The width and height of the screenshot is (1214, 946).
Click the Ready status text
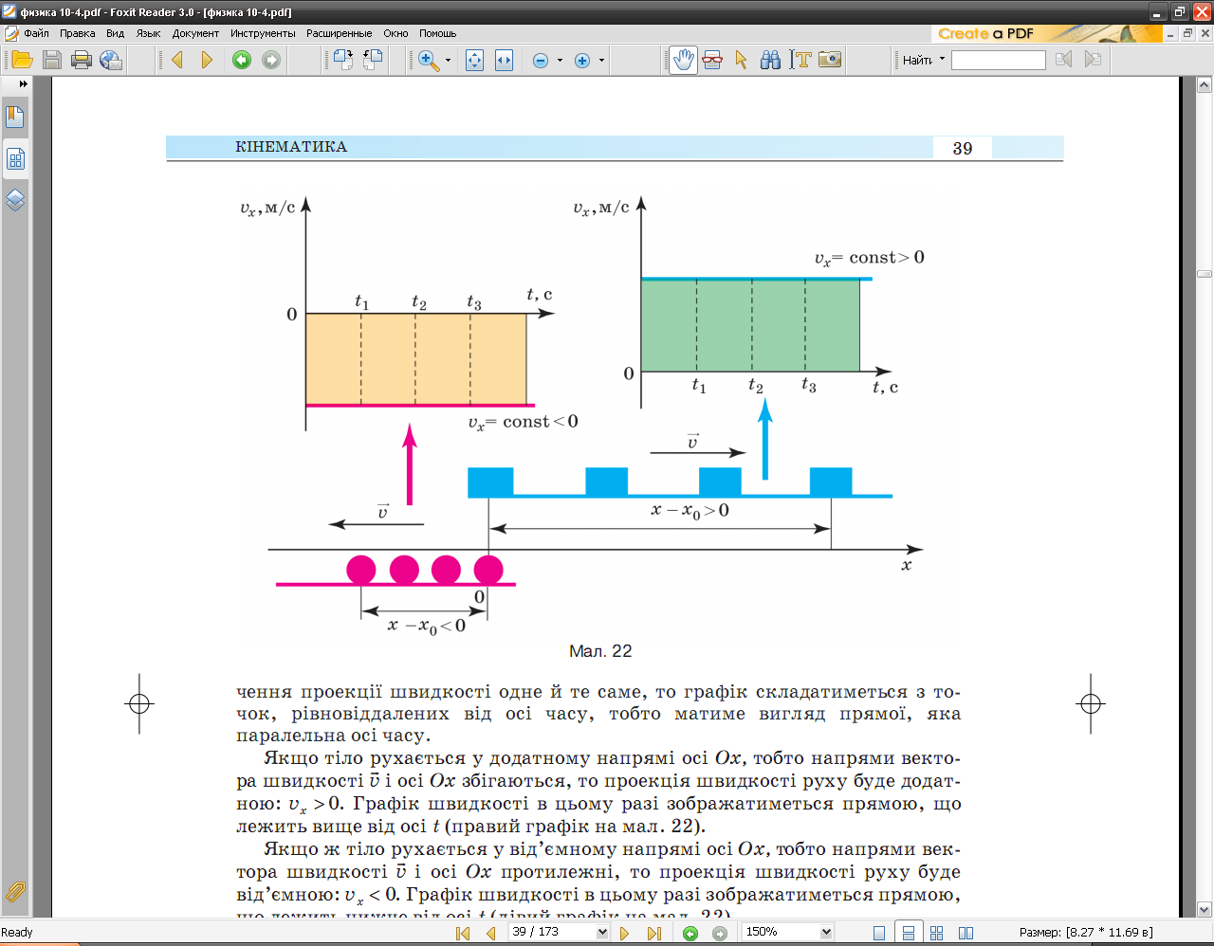[17, 933]
